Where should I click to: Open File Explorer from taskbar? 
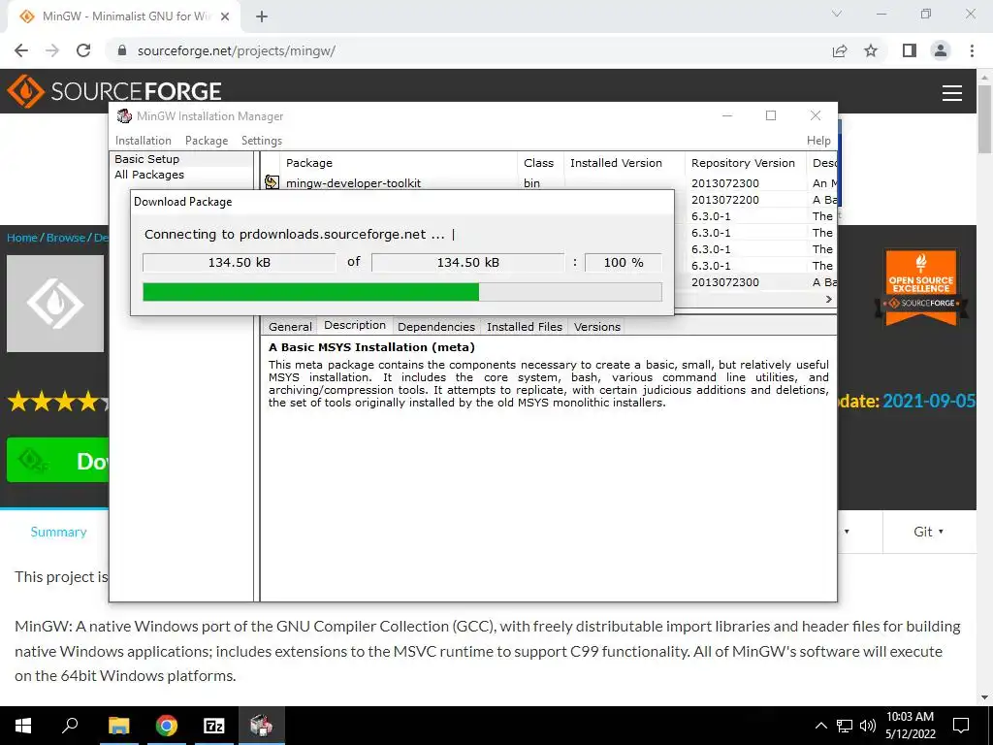tap(118, 726)
